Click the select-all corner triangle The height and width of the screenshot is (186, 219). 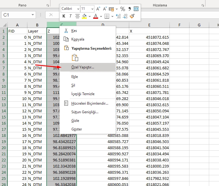point(5,25)
